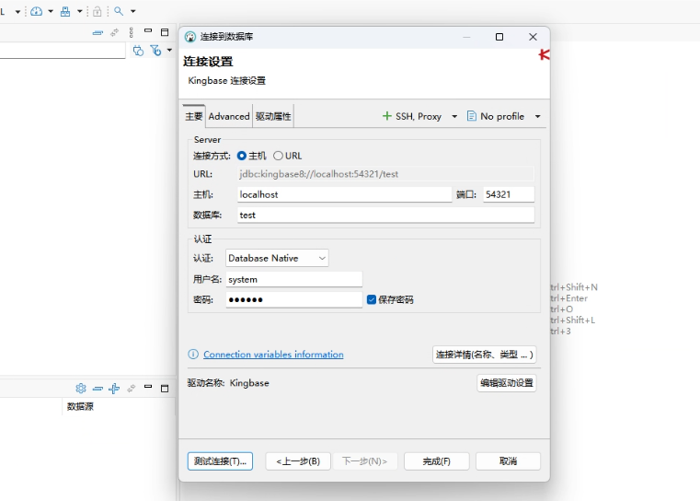Expand the arrow beside the magnifier icon
700x501 pixels.
pos(133,11)
